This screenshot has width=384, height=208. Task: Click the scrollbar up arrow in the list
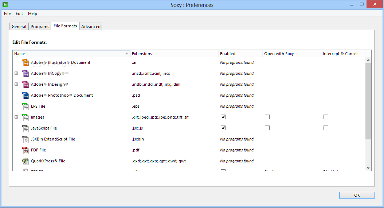pos(368,60)
